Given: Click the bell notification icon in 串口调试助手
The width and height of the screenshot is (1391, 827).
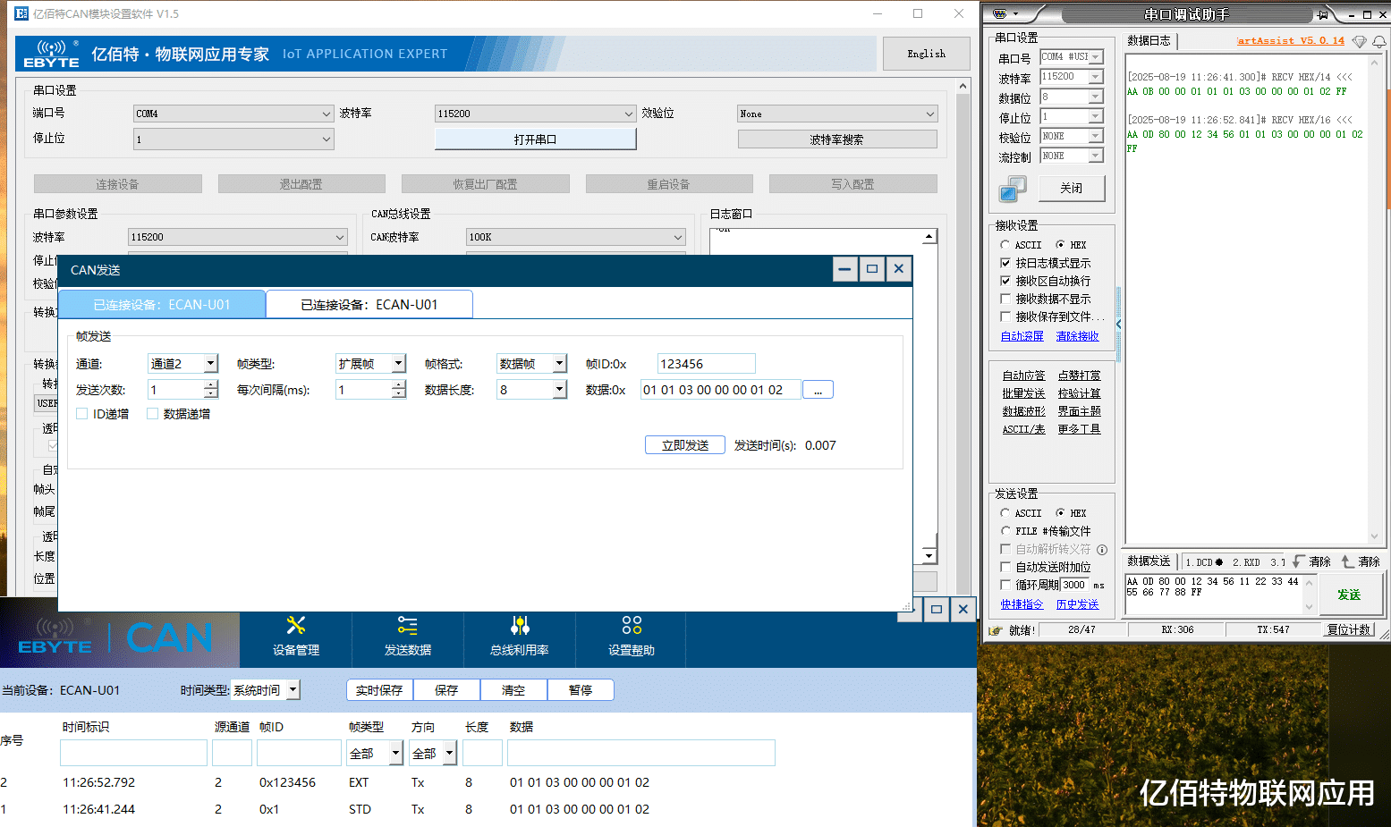Looking at the screenshot, I should 1379,41.
